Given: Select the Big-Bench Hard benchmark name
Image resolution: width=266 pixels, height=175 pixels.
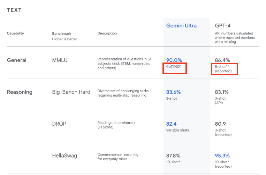Looking at the screenshot, I should [71, 92].
